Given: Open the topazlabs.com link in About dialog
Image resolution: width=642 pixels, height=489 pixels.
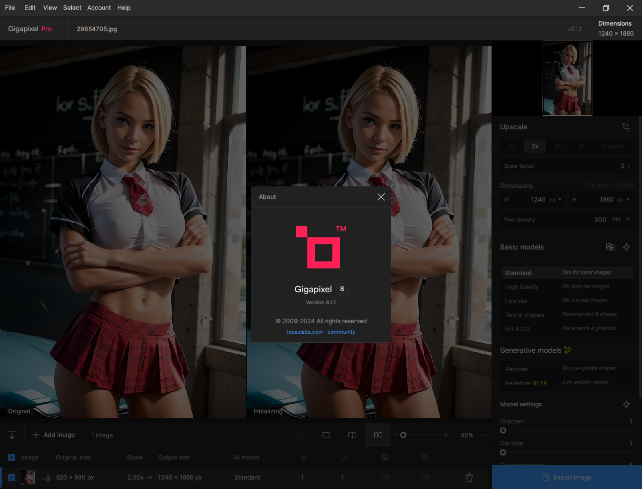Looking at the screenshot, I should [304, 332].
